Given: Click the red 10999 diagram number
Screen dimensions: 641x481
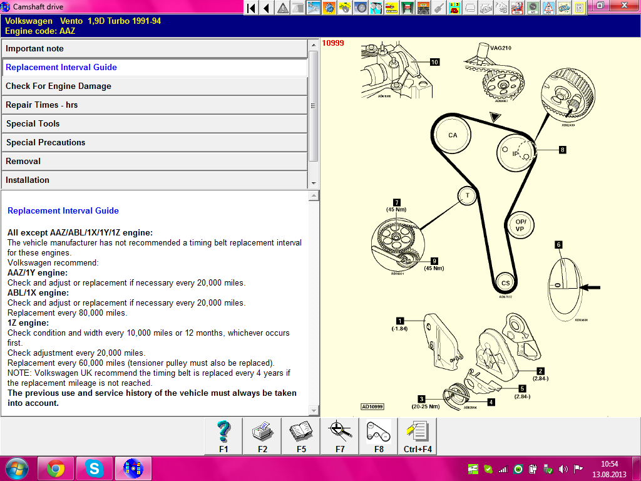Looking at the screenshot, I should point(333,43).
